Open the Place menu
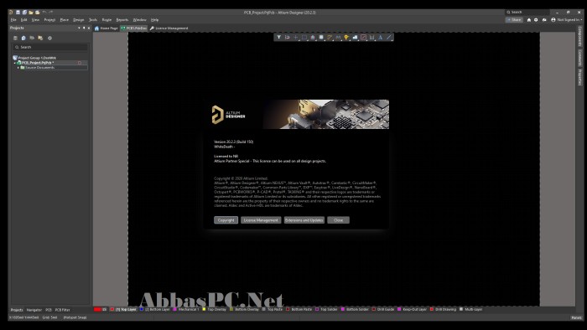The image size is (587, 330). coord(65,20)
